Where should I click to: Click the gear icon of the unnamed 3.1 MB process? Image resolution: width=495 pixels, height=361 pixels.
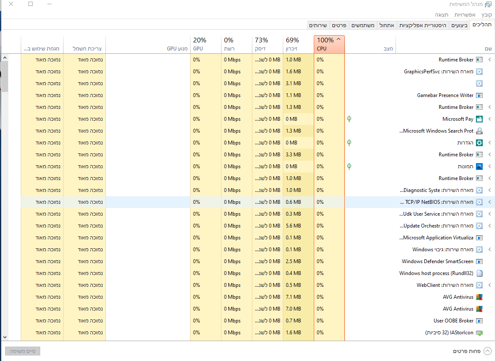click(479, 83)
